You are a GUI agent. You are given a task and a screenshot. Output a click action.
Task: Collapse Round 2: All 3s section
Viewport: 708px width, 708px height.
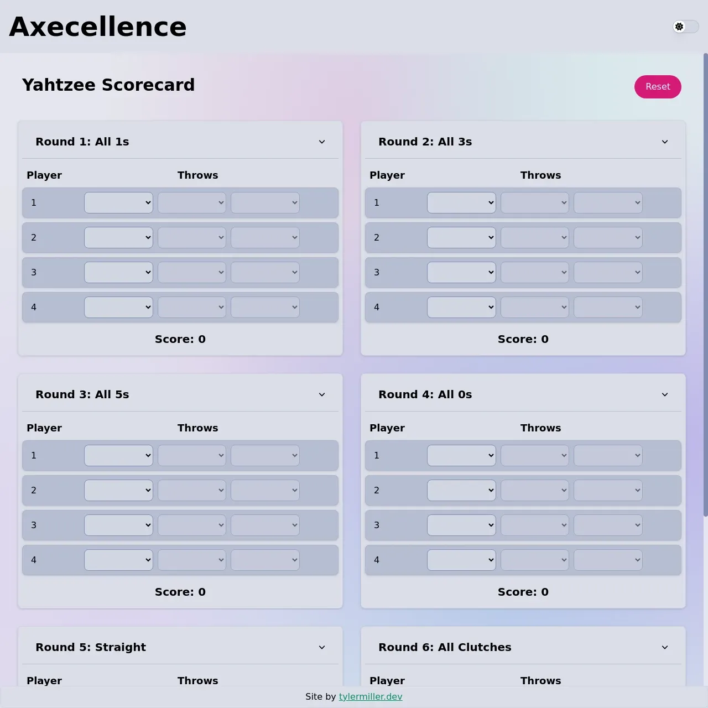click(x=664, y=142)
